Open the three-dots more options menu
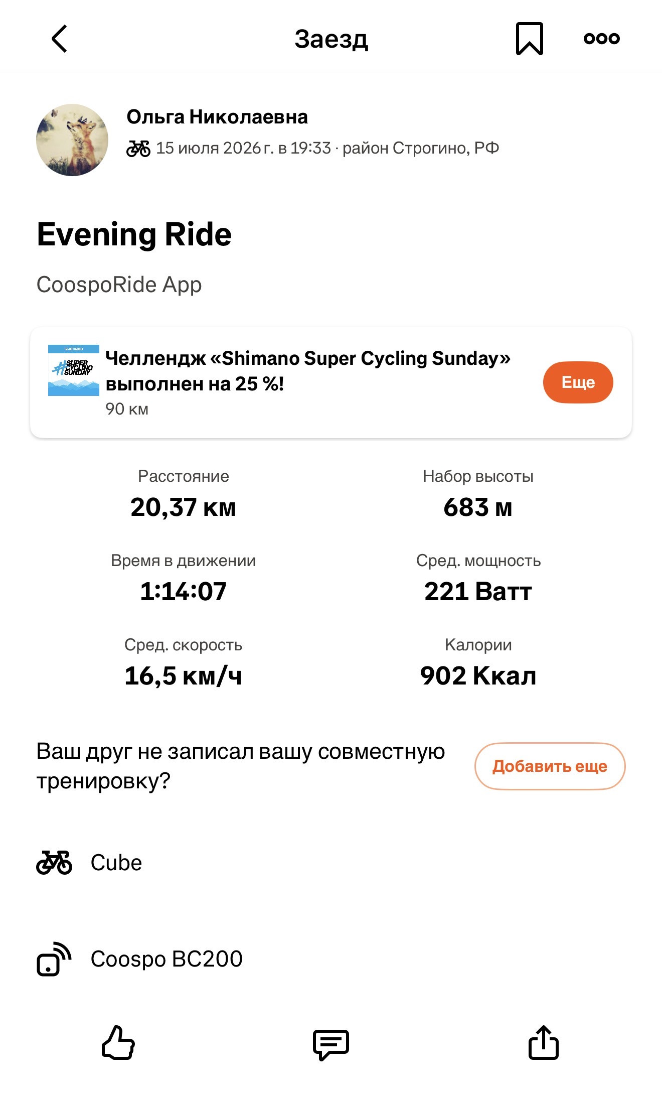The image size is (662, 1095). pyautogui.click(x=602, y=38)
